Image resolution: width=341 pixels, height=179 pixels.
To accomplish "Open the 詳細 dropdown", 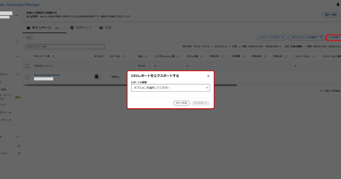I will point(236,46).
